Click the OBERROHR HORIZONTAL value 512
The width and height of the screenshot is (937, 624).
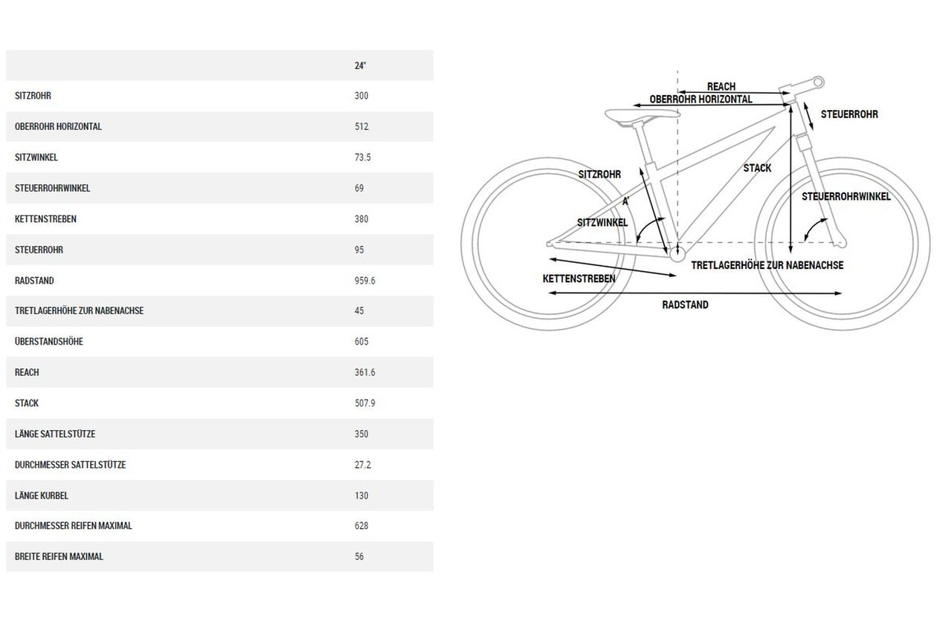[x=362, y=126]
